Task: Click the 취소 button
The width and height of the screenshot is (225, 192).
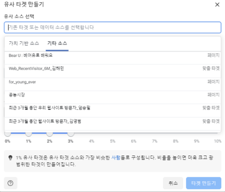Action: [173, 183]
